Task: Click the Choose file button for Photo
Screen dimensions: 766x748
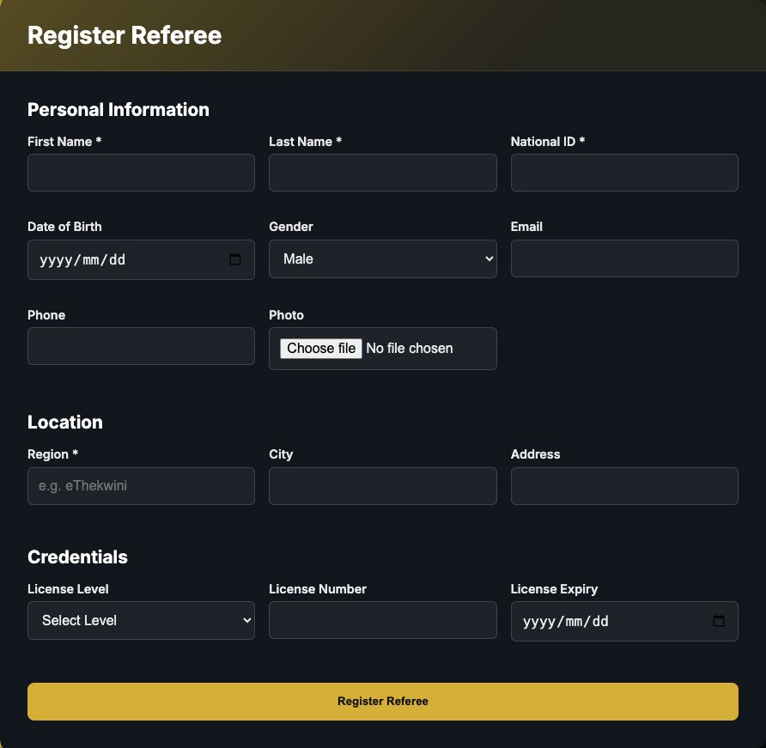Action: [x=321, y=349]
